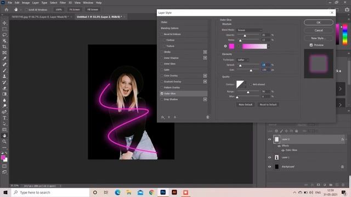Switch to the Untitled-1 document tab
351x197 pixels.
point(99,17)
